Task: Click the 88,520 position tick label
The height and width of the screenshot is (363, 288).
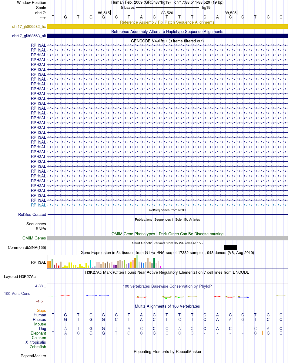Action: (x=167, y=13)
